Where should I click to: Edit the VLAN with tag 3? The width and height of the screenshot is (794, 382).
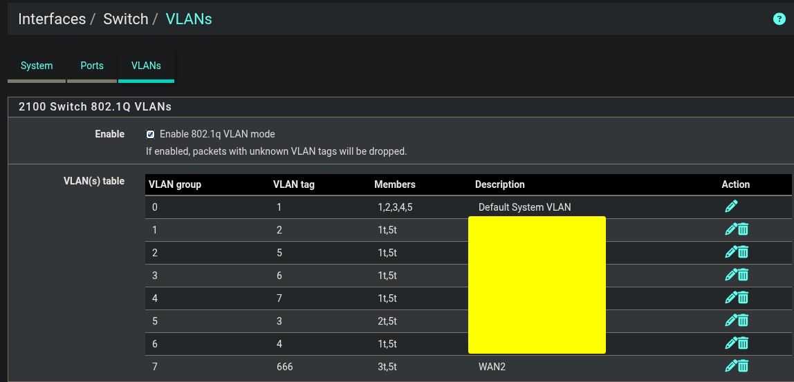click(730, 321)
